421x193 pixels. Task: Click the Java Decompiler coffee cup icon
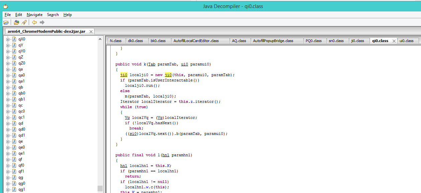(x=5, y=6)
